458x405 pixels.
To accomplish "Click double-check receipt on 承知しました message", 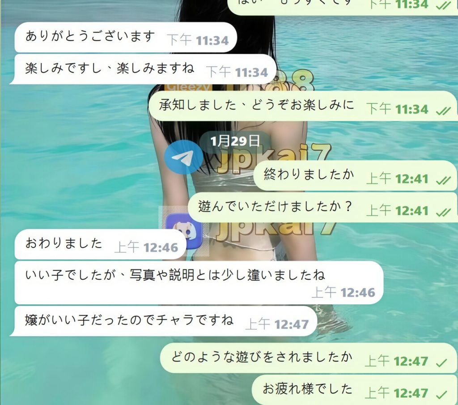I will point(443,111).
